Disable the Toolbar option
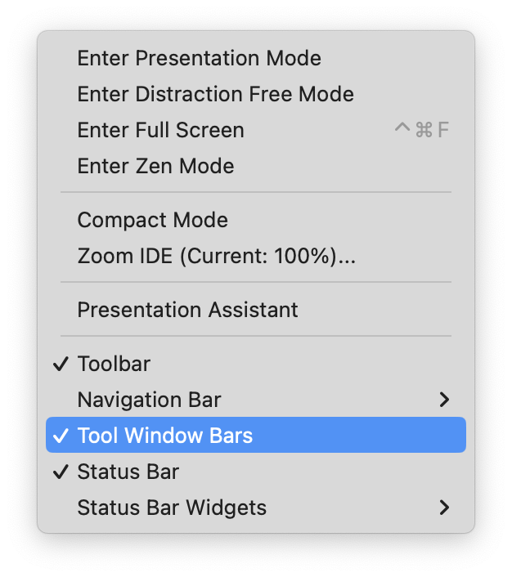The width and height of the screenshot is (512, 577). click(114, 365)
